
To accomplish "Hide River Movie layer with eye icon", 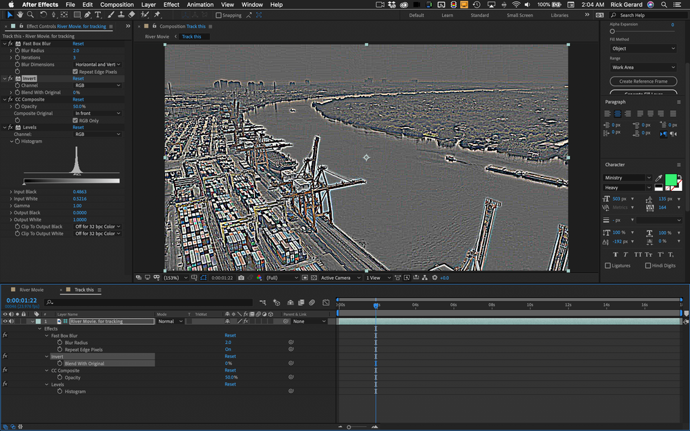I will coord(6,321).
